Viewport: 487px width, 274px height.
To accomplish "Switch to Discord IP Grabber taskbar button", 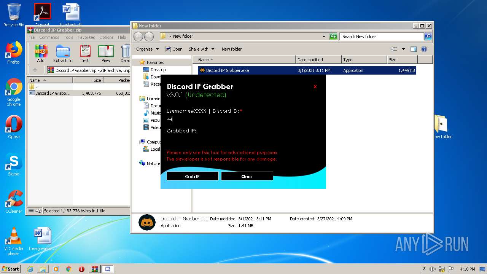I will pos(107,269).
